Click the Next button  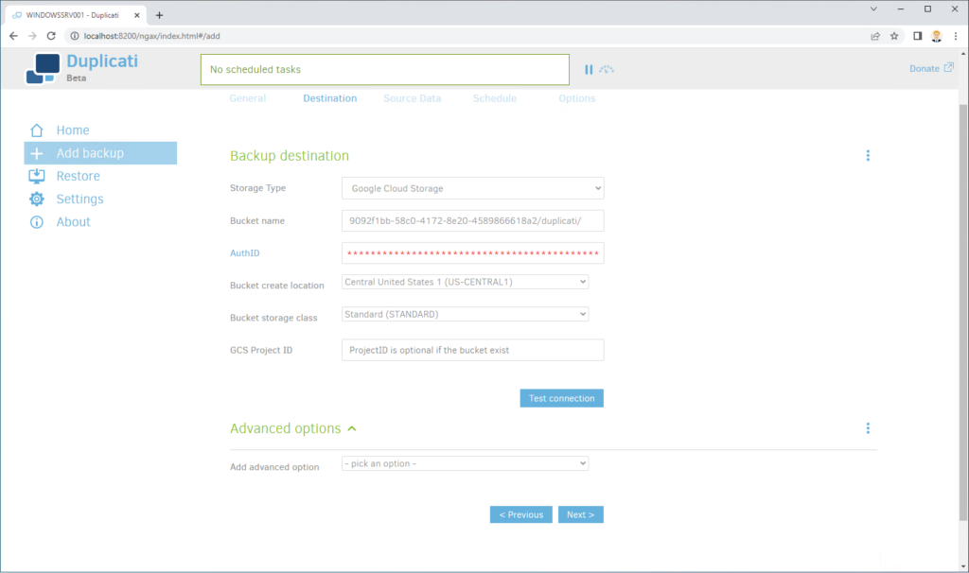[581, 514]
